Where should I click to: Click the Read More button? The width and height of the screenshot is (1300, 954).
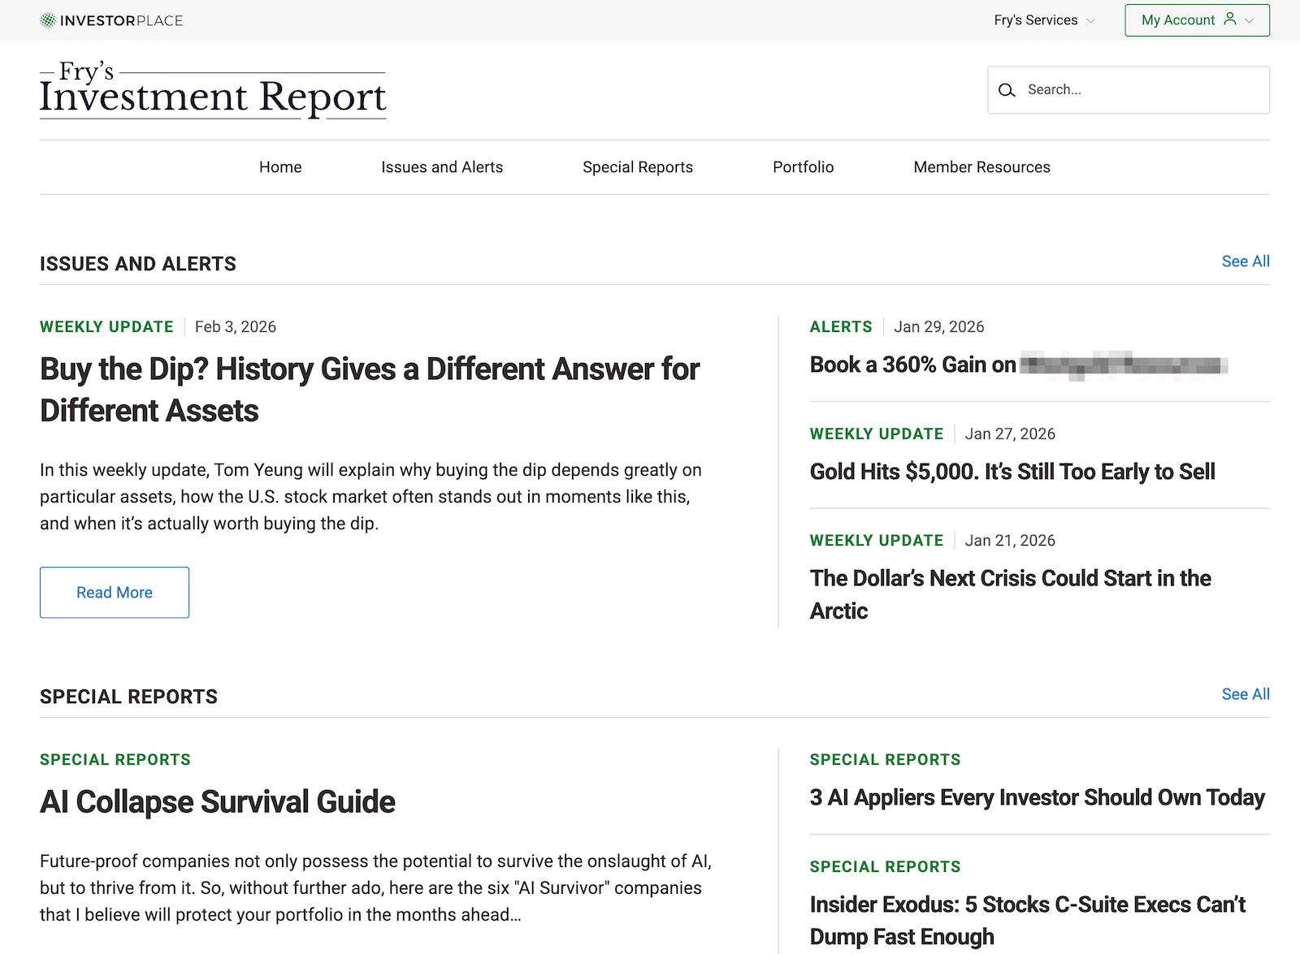coord(115,593)
